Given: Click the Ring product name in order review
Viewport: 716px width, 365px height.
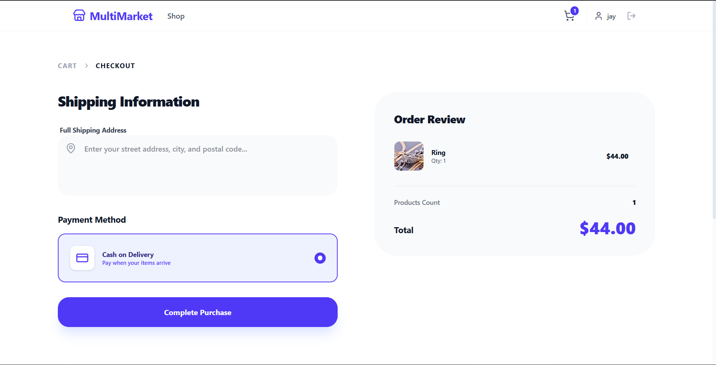Looking at the screenshot, I should (x=438, y=152).
